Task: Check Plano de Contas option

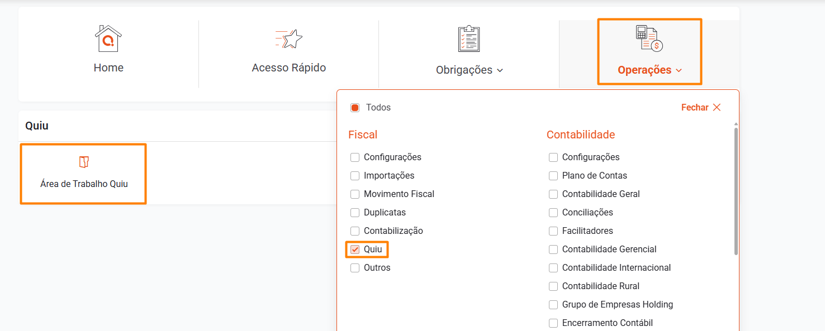Action: [553, 176]
